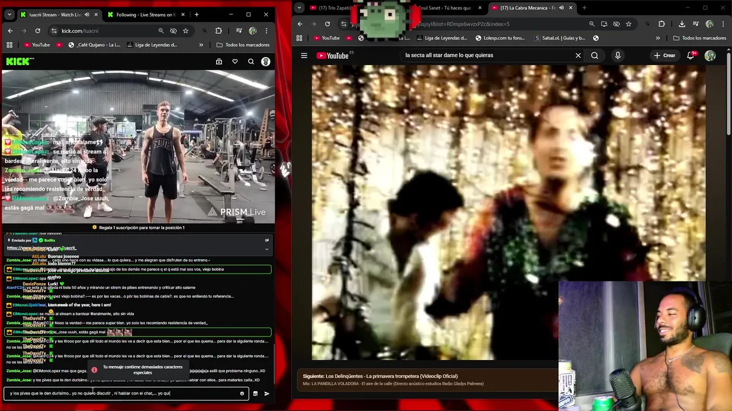This screenshot has width=732, height=411.
Task: Clear the YouTube search query
Action: [578, 55]
